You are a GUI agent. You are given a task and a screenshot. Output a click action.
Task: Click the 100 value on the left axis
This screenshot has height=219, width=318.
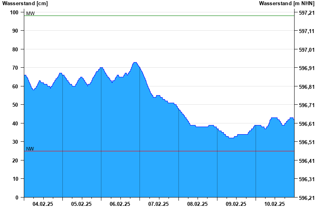tap(14, 12)
